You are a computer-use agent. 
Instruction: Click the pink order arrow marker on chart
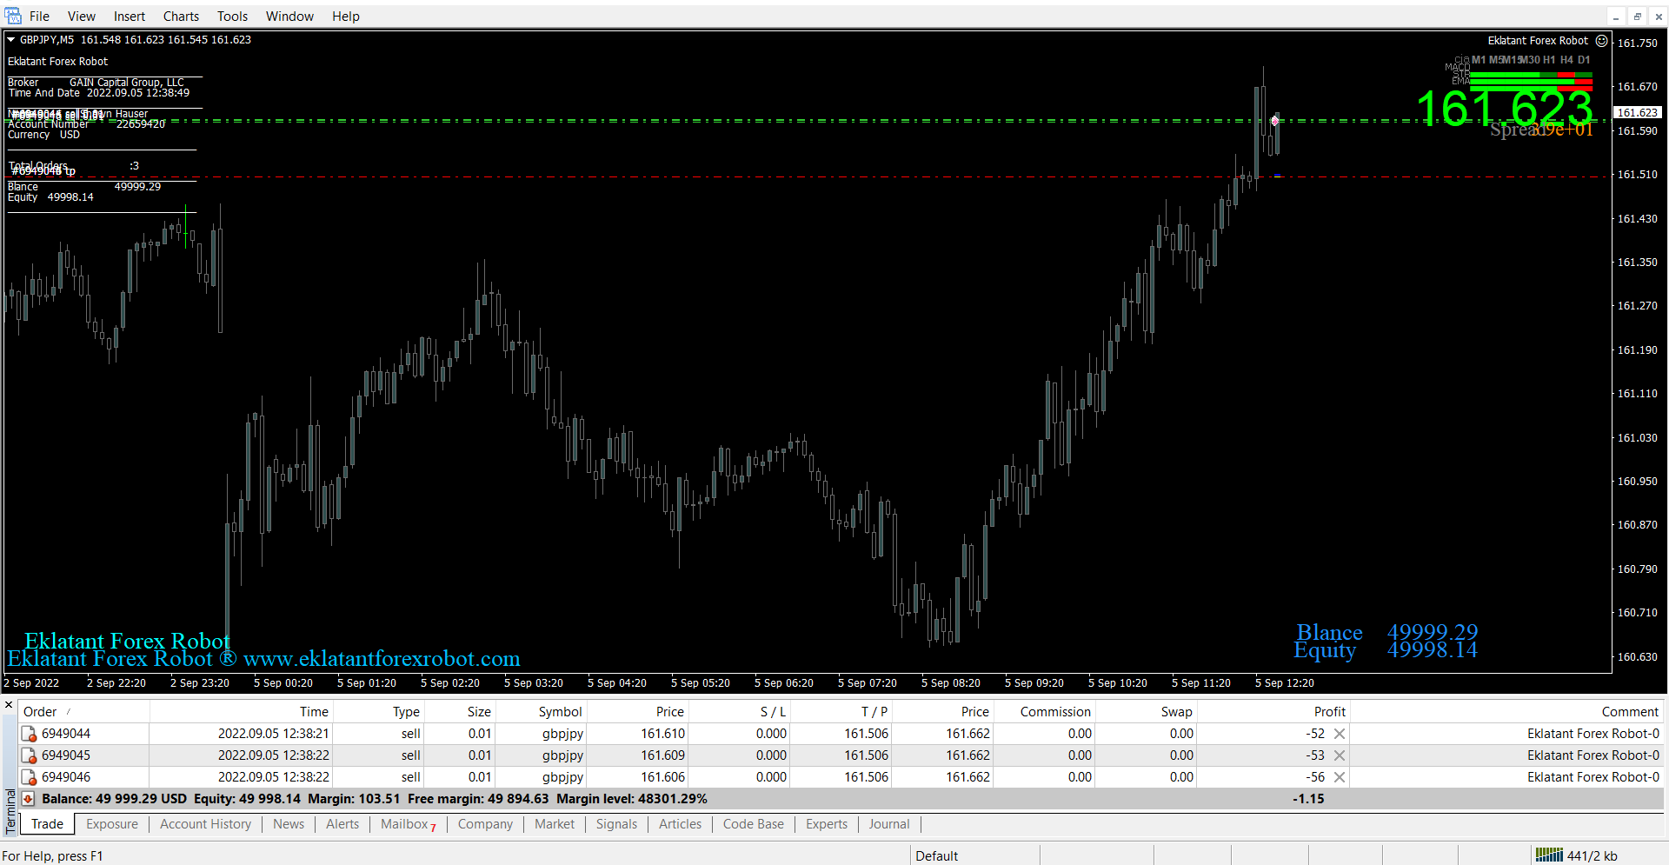[x=1274, y=121]
